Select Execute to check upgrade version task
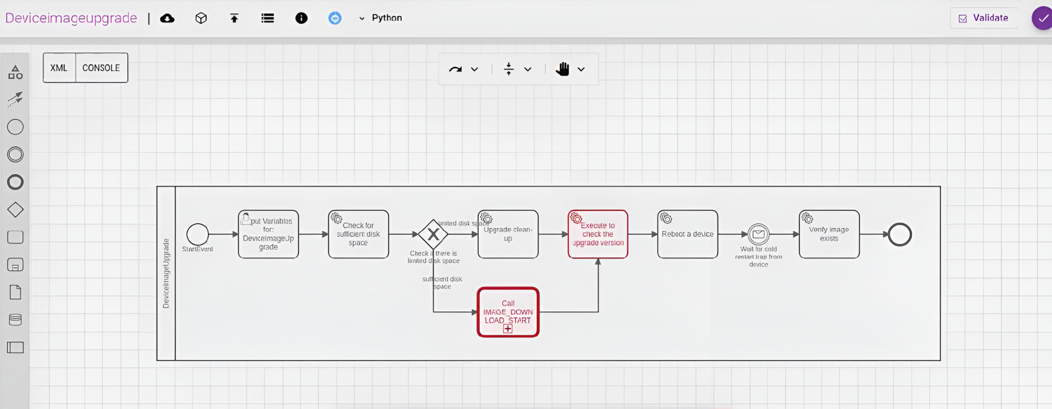Viewport: 1052px width, 409px height. (x=598, y=234)
